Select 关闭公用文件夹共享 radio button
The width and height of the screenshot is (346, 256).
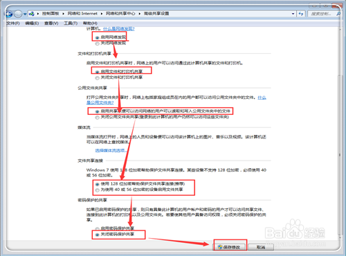pos(98,118)
